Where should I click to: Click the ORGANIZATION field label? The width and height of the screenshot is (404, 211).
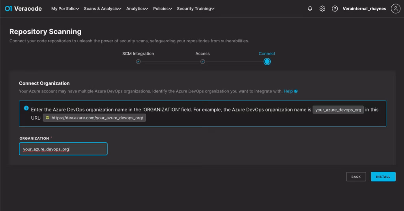click(x=34, y=139)
